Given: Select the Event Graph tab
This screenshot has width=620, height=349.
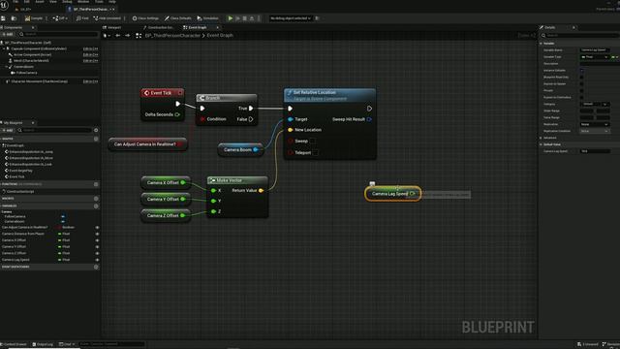Looking at the screenshot, I should pos(198,27).
